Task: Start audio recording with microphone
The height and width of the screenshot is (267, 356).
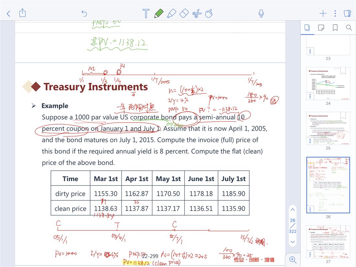Action: pyautogui.click(x=261, y=13)
